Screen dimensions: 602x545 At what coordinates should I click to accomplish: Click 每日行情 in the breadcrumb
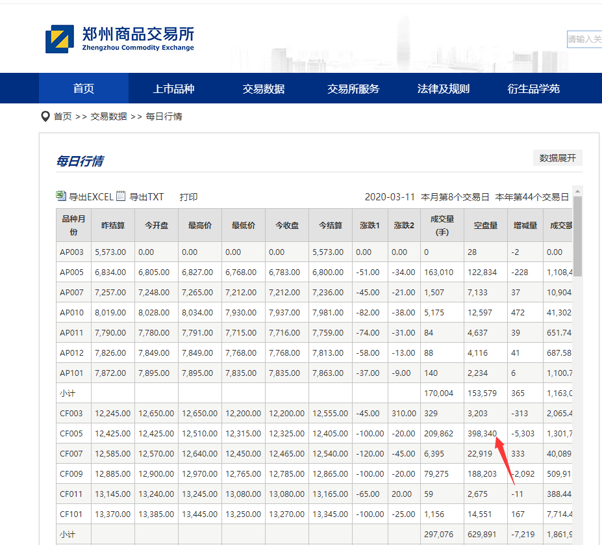[x=164, y=116]
